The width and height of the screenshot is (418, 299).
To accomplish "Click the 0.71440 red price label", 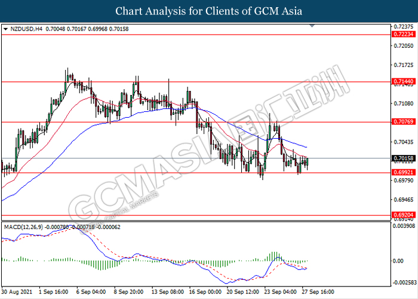I will [x=404, y=81].
